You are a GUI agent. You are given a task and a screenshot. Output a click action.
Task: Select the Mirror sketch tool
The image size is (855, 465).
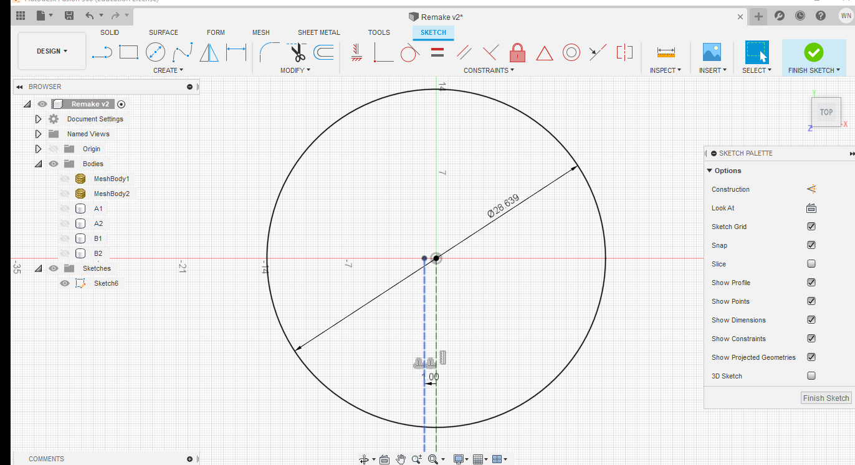pyautogui.click(x=209, y=52)
